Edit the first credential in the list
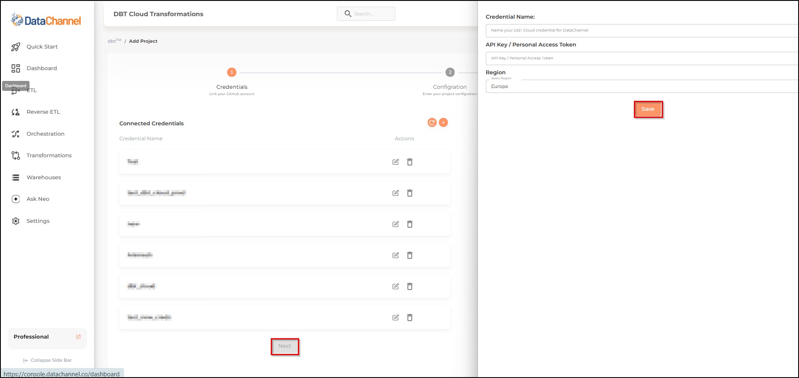The image size is (799, 378). click(x=396, y=162)
